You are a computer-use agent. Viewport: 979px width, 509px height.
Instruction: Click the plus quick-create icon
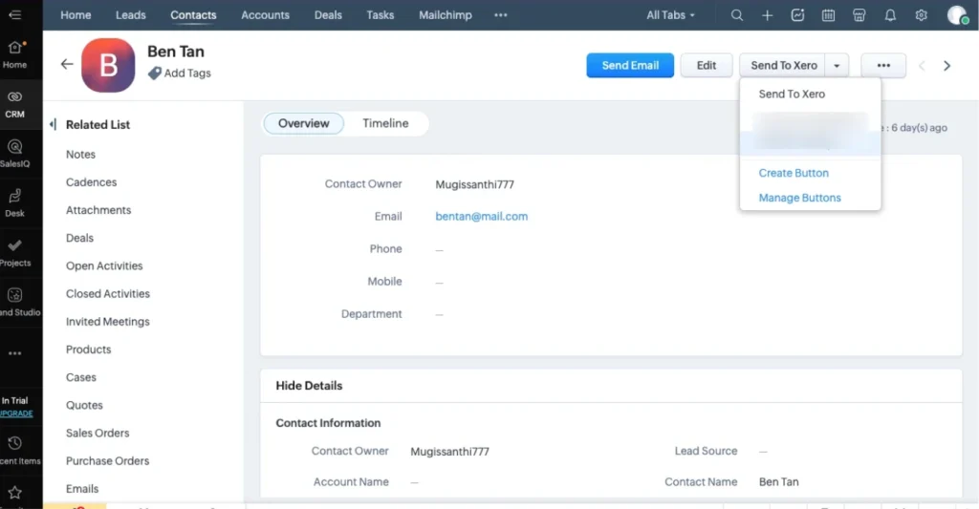[x=768, y=15]
